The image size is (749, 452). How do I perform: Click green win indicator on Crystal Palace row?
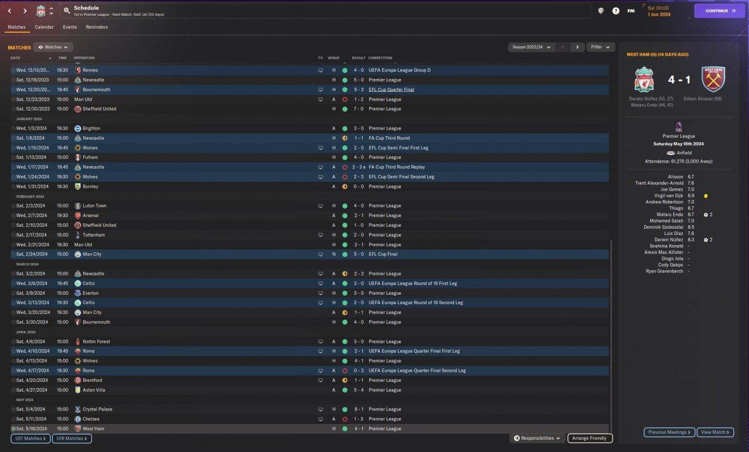pyautogui.click(x=345, y=409)
